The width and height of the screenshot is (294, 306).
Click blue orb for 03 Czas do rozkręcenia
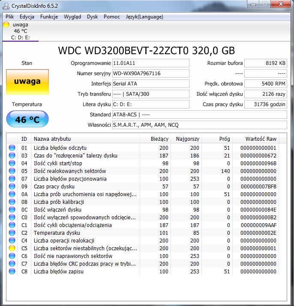click(x=12, y=155)
